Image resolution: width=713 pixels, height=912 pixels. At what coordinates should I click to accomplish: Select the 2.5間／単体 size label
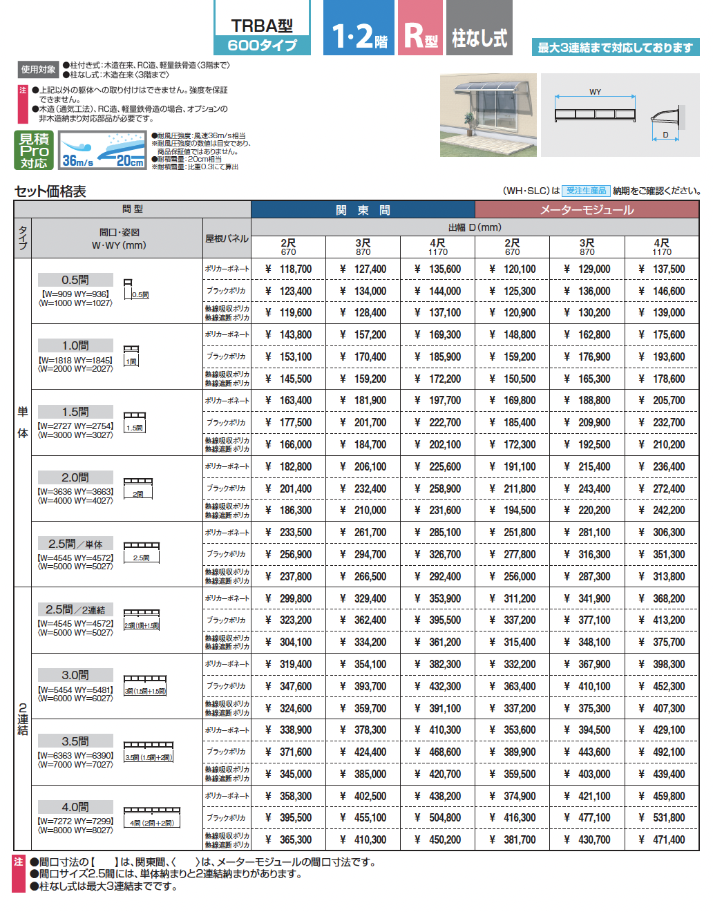(x=75, y=544)
